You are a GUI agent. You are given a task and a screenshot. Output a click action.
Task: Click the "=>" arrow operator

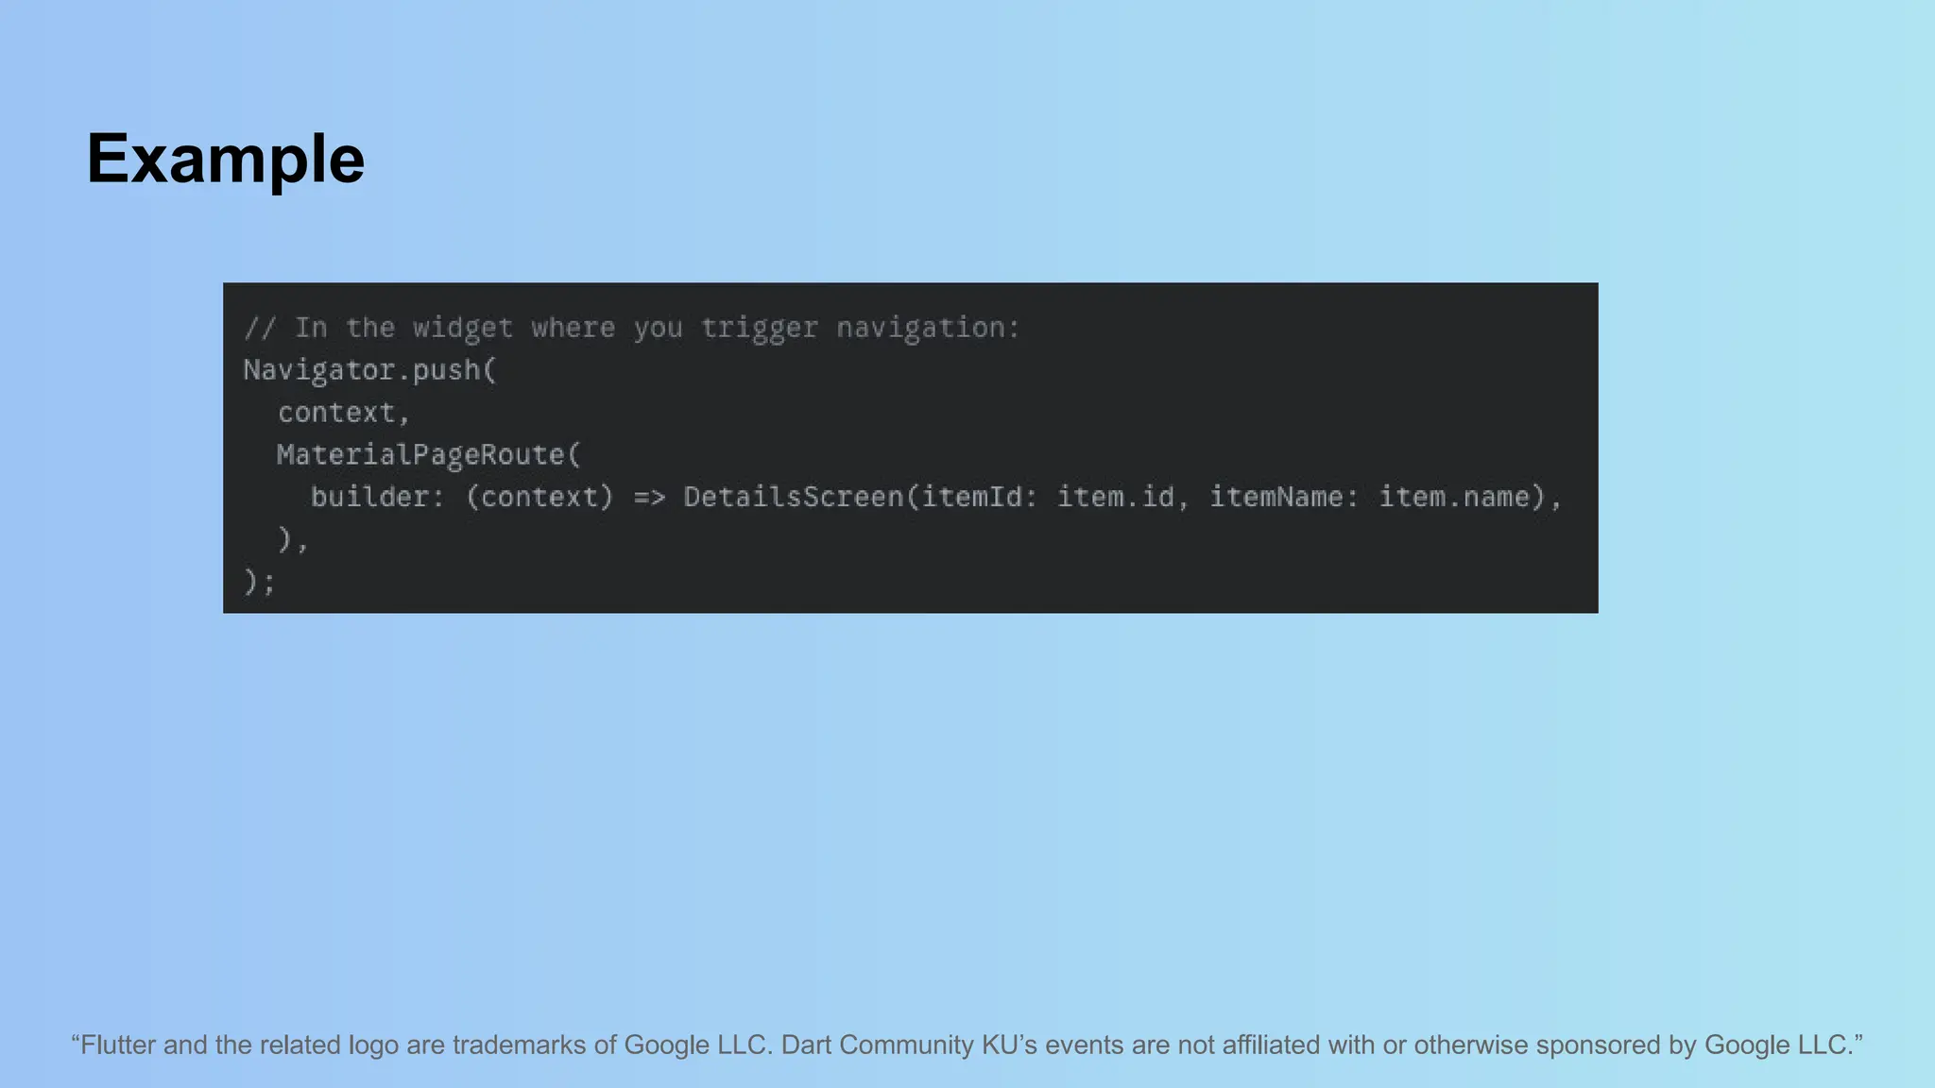[x=649, y=497]
